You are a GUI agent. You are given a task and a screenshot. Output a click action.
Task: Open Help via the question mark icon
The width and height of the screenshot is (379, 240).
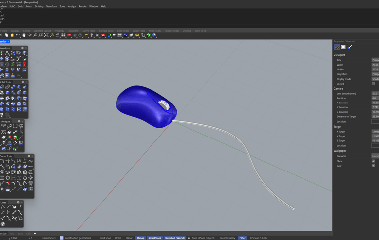click(x=154, y=35)
